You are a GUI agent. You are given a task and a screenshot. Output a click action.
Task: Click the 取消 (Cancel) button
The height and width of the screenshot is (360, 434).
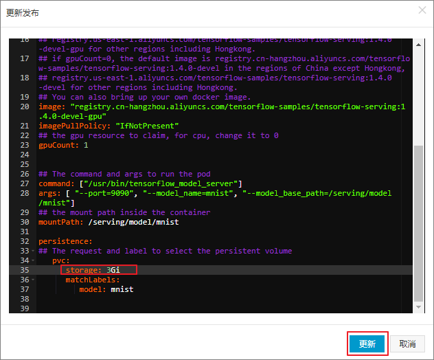(x=407, y=344)
